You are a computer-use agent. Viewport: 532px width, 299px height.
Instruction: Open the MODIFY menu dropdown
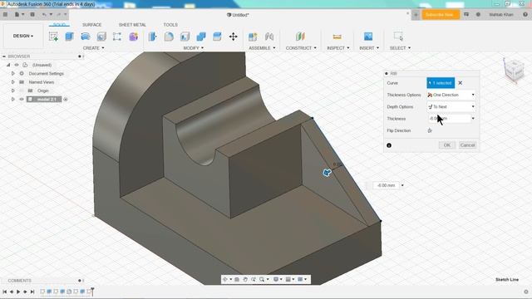194,48
